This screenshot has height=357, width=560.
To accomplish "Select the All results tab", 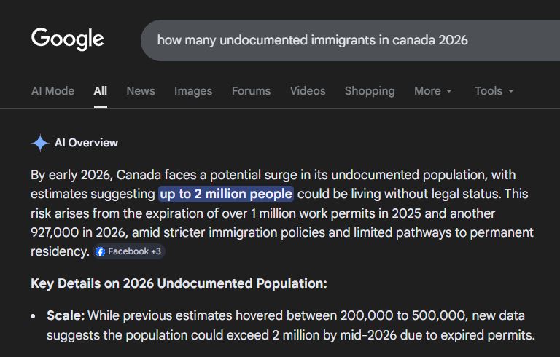I will coord(100,91).
